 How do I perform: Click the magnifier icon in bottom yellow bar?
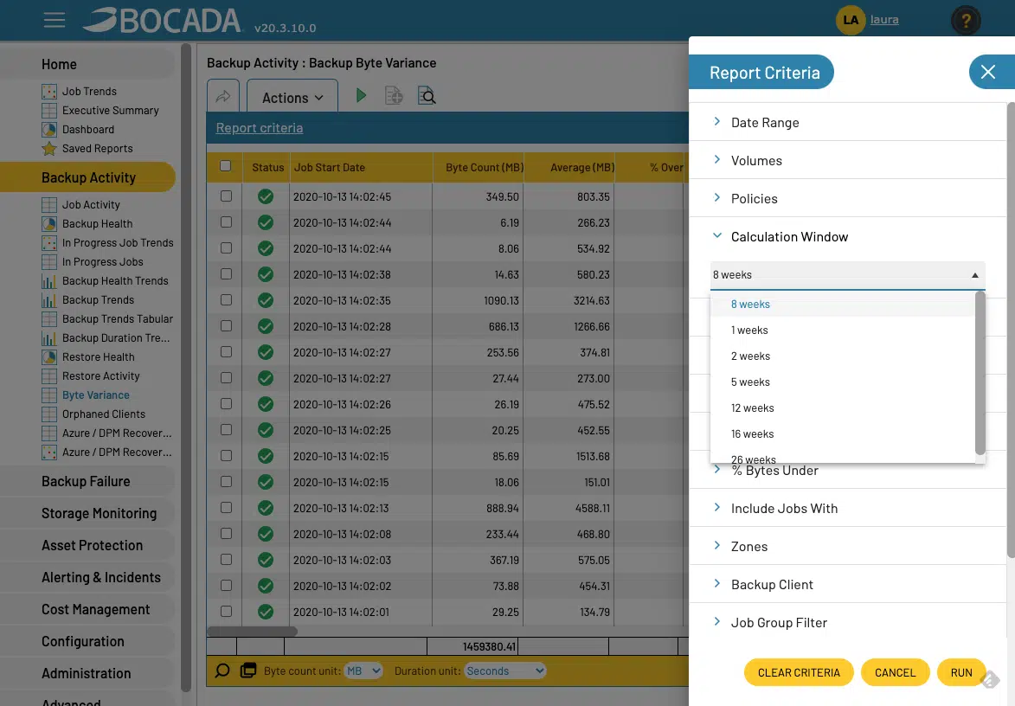click(x=222, y=671)
